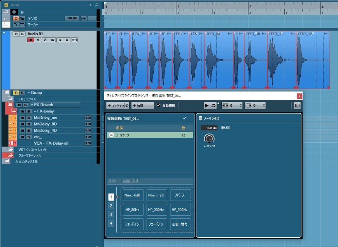Apply the Nmr_-12B favorite

(x=157, y=195)
